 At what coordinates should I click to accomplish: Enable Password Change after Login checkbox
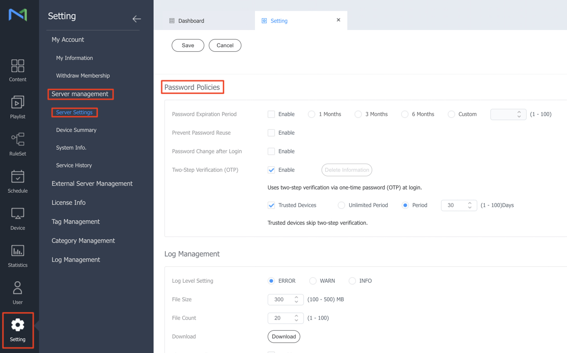[x=271, y=151]
